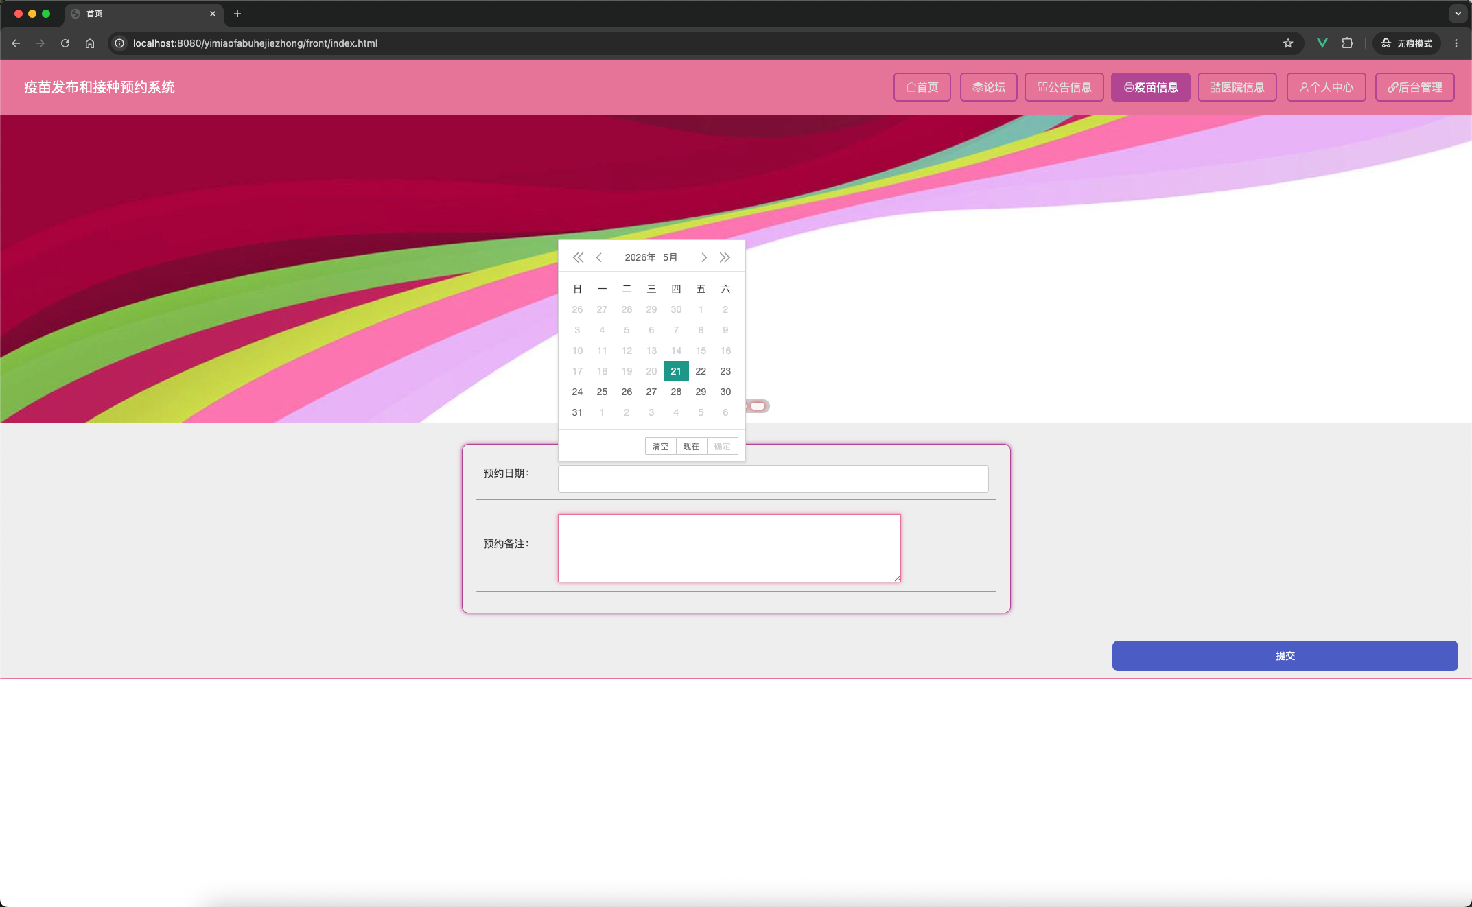Click the carousel indicator pill on banner
This screenshot has height=907, width=1472.
[758, 406]
